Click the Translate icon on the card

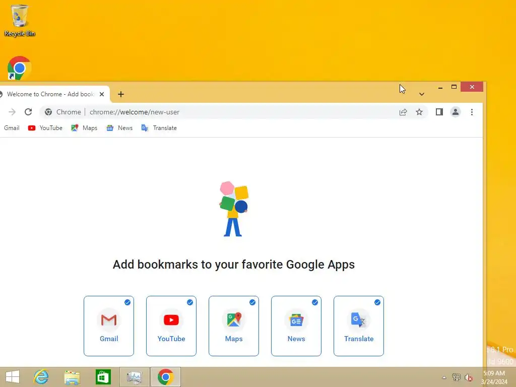coord(358,320)
